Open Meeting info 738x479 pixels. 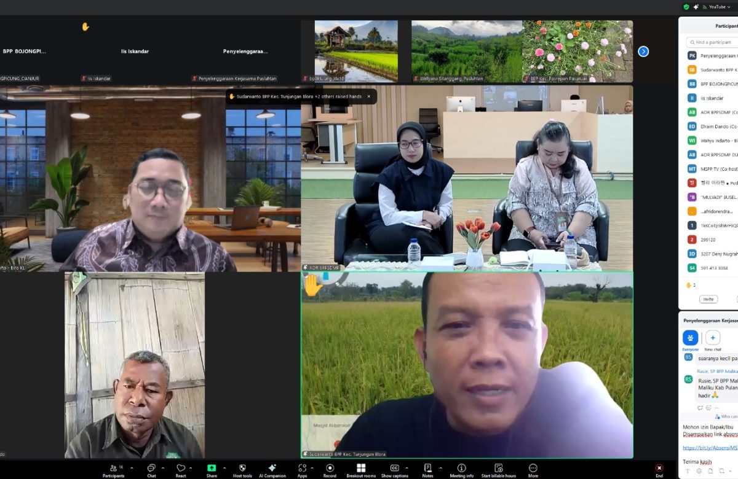click(x=461, y=469)
